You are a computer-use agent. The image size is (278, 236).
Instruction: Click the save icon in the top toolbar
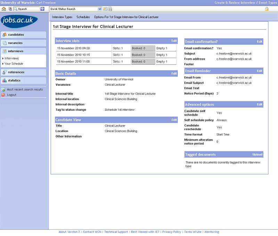(x=110, y=9)
